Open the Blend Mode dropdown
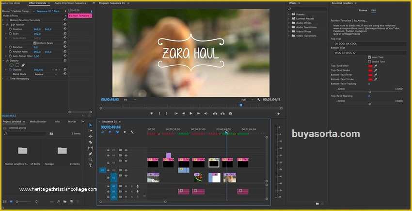 coord(46,74)
